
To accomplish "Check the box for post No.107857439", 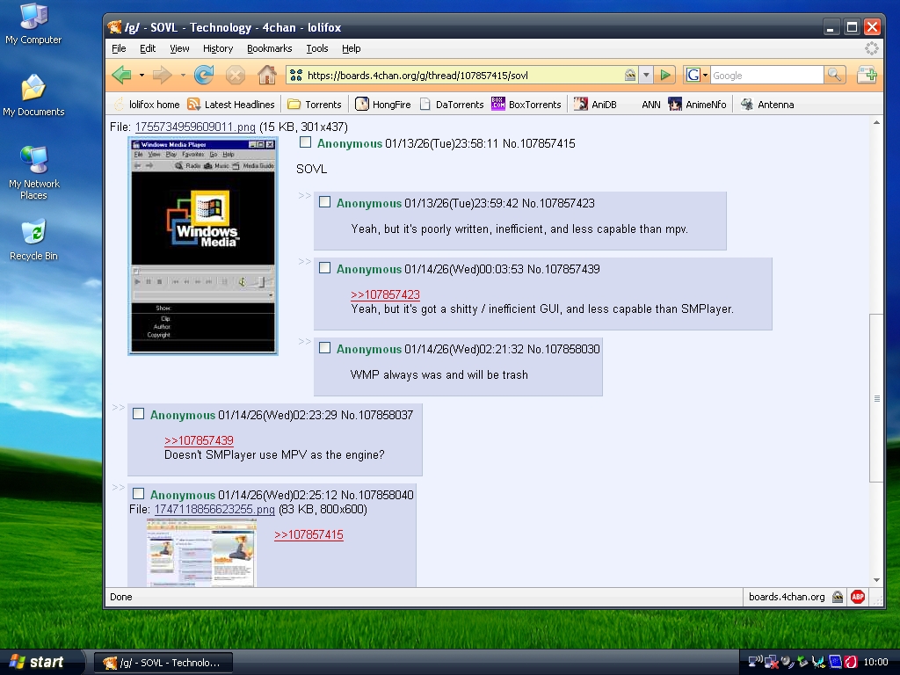I will coord(325,268).
